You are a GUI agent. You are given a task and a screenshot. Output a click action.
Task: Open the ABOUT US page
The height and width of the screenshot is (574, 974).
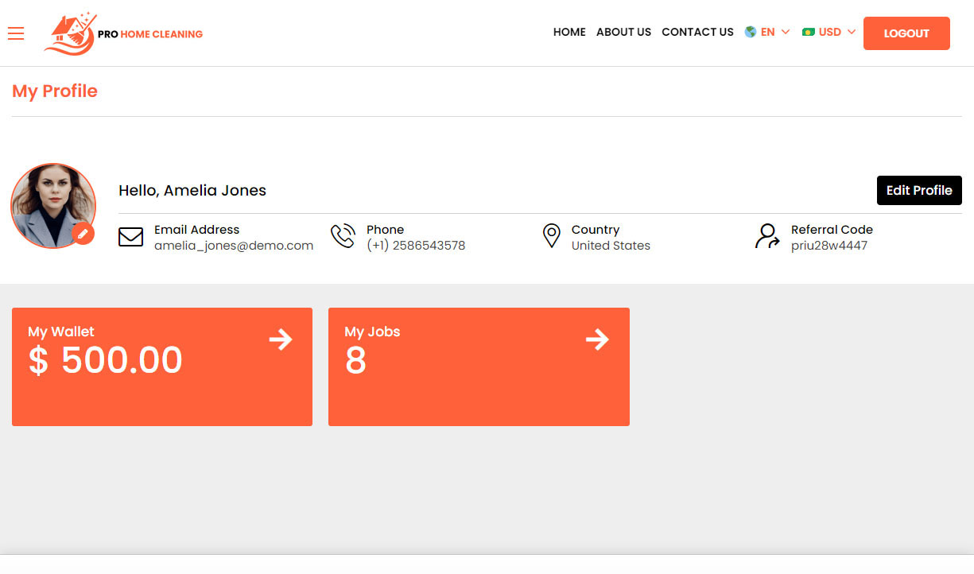pyautogui.click(x=623, y=33)
